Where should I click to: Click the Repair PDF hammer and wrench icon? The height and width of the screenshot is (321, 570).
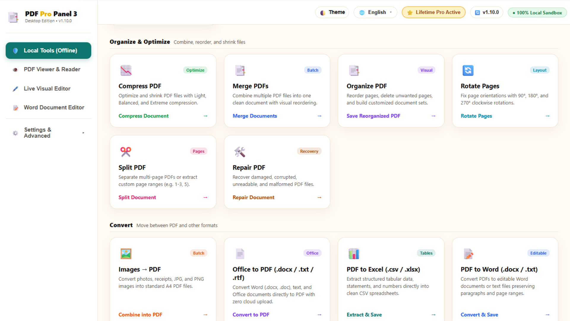(240, 152)
